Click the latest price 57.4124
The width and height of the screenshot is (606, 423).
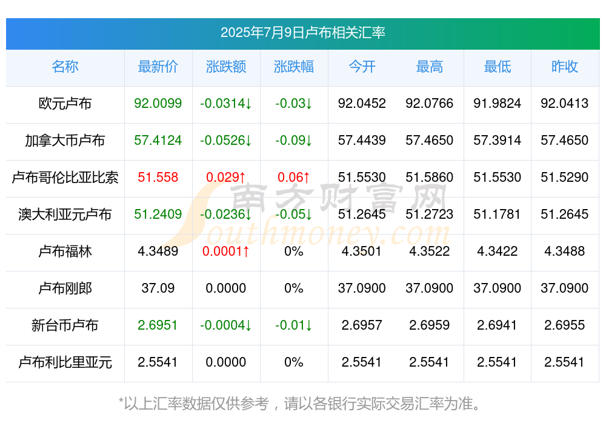pos(158,140)
